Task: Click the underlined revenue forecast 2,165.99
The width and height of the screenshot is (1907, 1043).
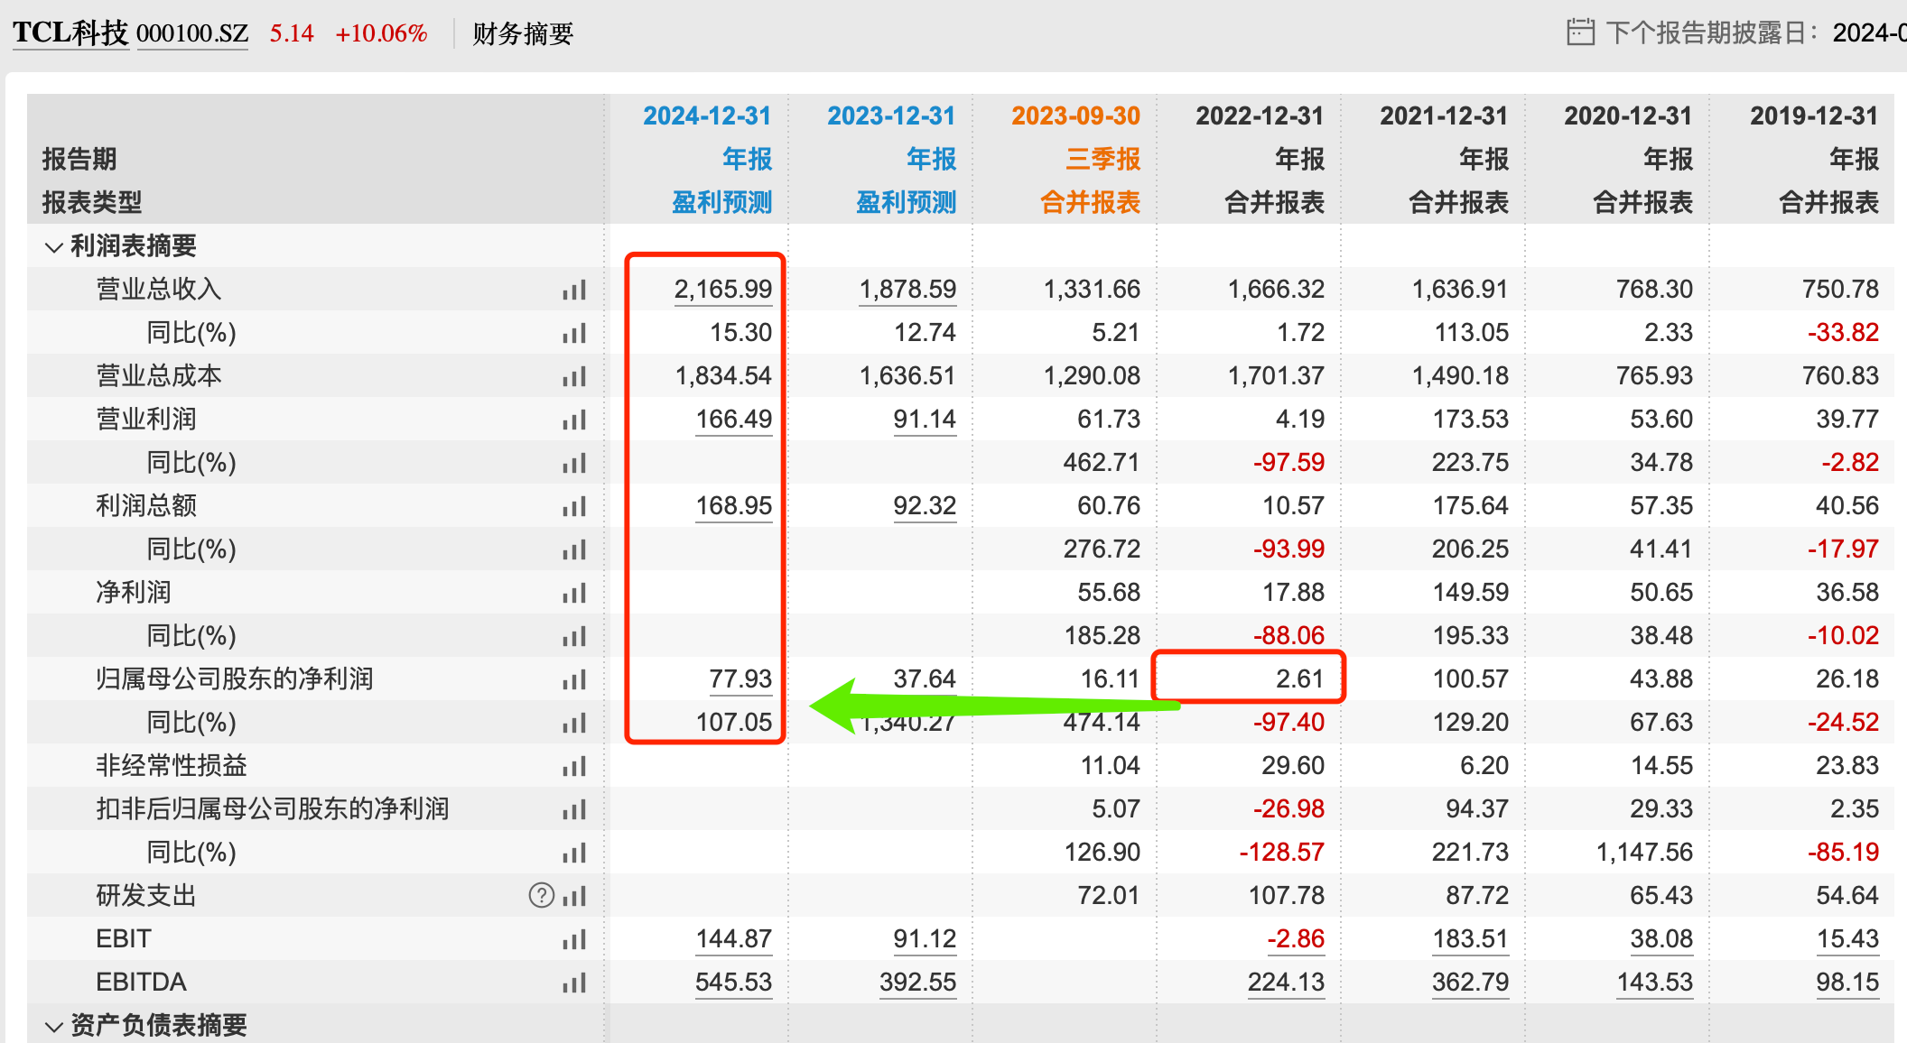Action: tap(723, 290)
